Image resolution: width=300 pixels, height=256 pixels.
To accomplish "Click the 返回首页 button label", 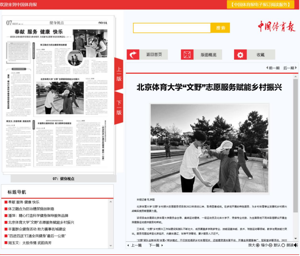I will (154, 54).
